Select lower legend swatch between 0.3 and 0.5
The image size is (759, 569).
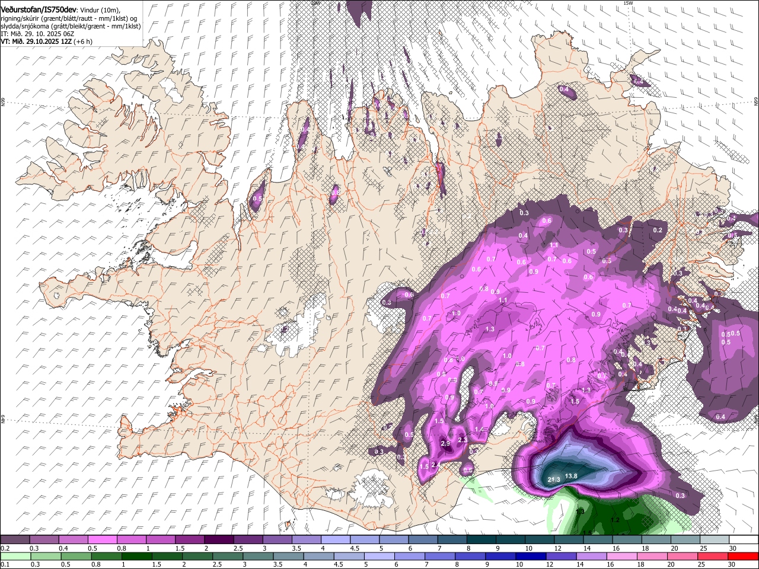point(46,556)
